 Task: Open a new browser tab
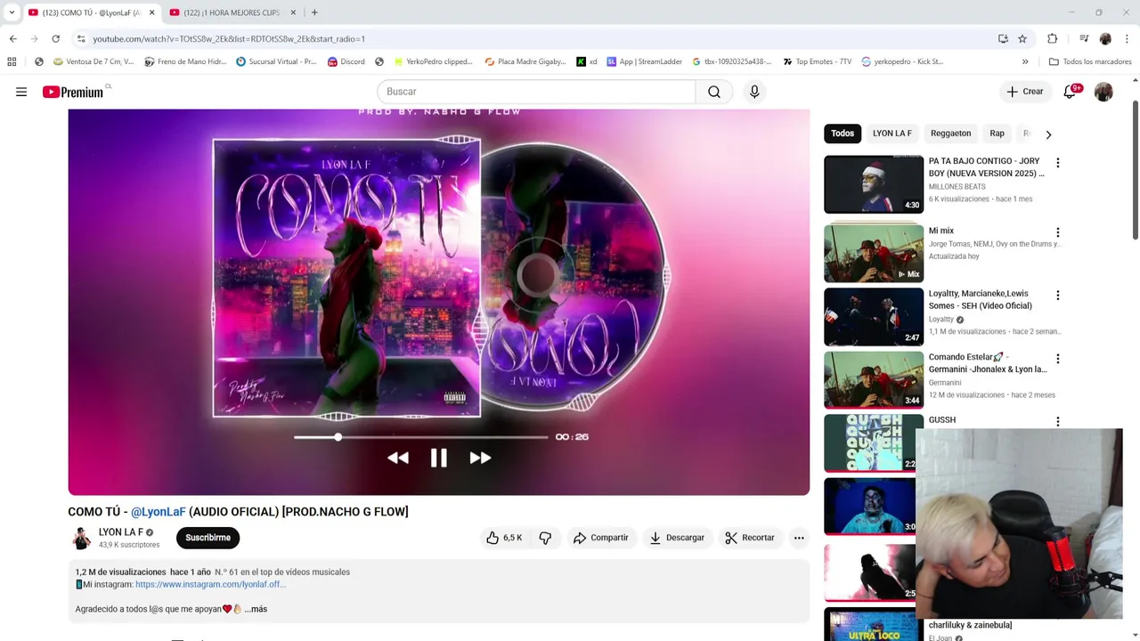(x=314, y=12)
